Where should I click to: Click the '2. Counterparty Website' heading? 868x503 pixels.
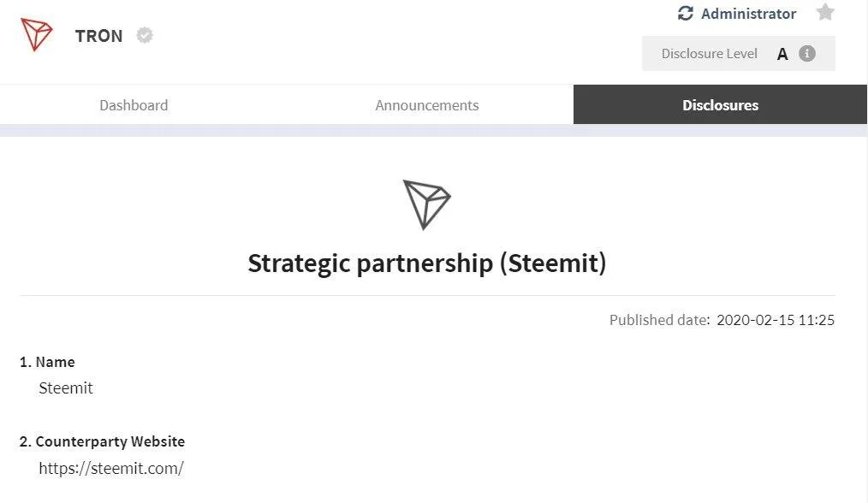(102, 441)
